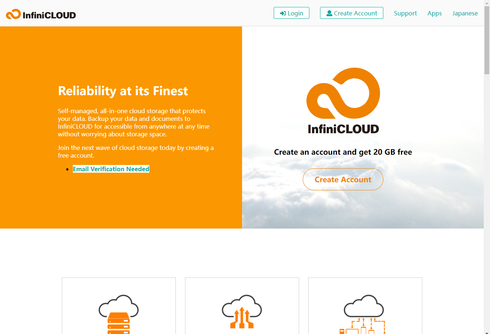The width and height of the screenshot is (490, 334).
Task: Switch the site language to Japanese
Action: [x=465, y=13]
